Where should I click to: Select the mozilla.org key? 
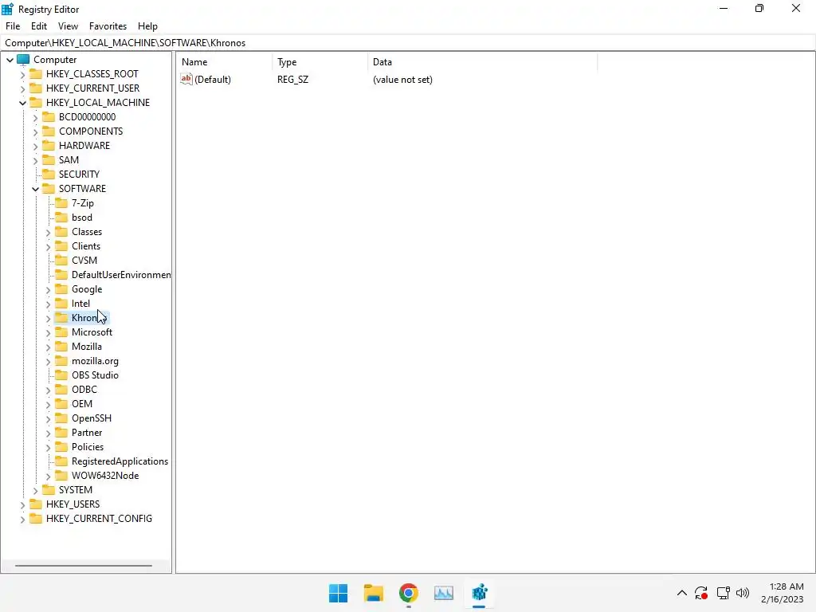click(x=95, y=361)
